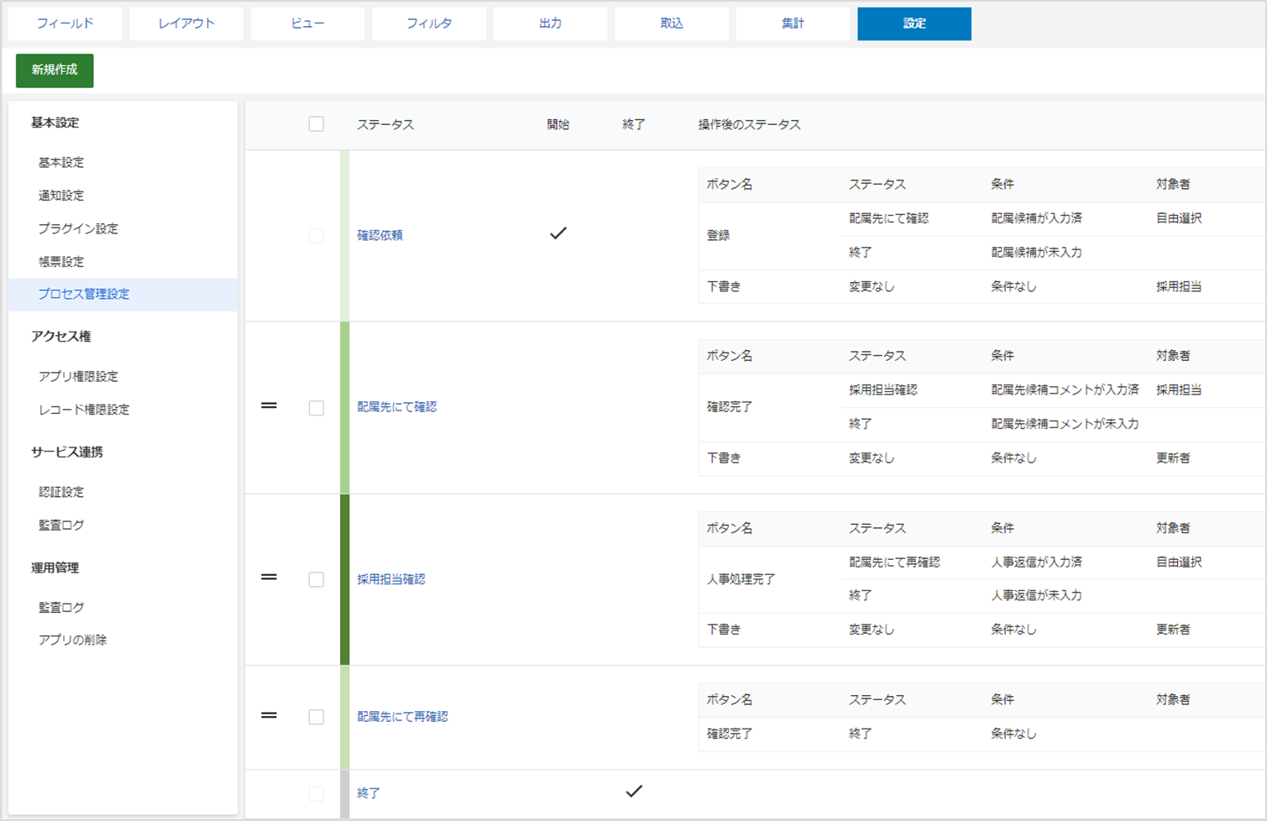Check the 採用担当確認 row checkbox
Image resolution: width=1267 pixels, height=821 pixels.
point(317,580)
